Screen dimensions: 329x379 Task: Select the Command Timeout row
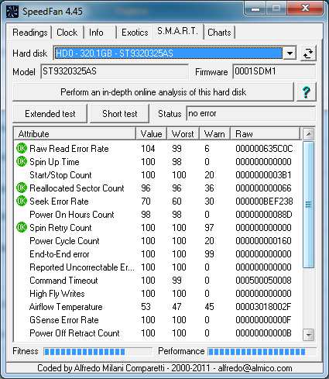[x=158, y=281]
